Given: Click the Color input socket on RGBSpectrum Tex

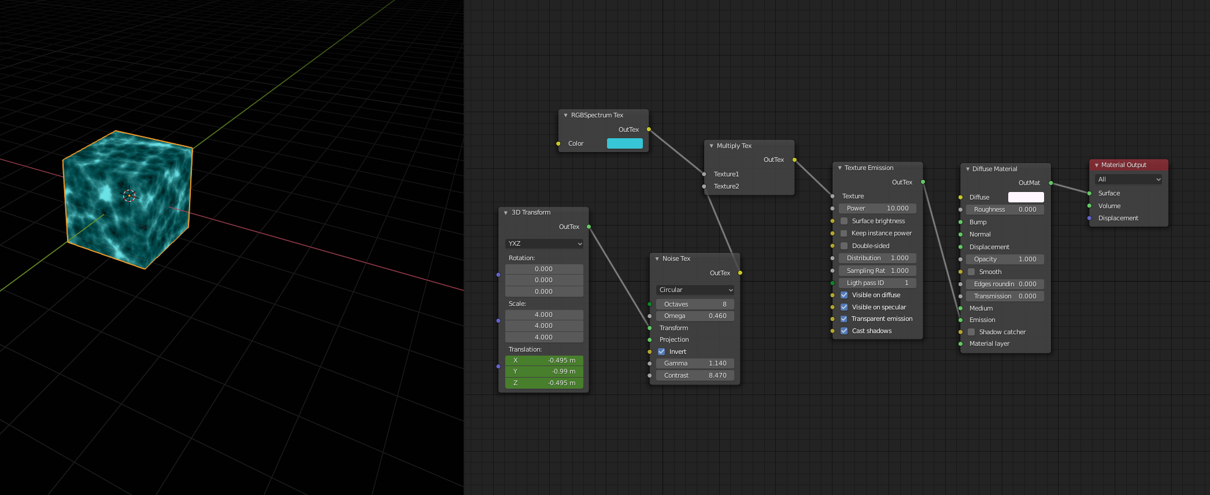Looking at the screenshot, I should click(558, 143).
